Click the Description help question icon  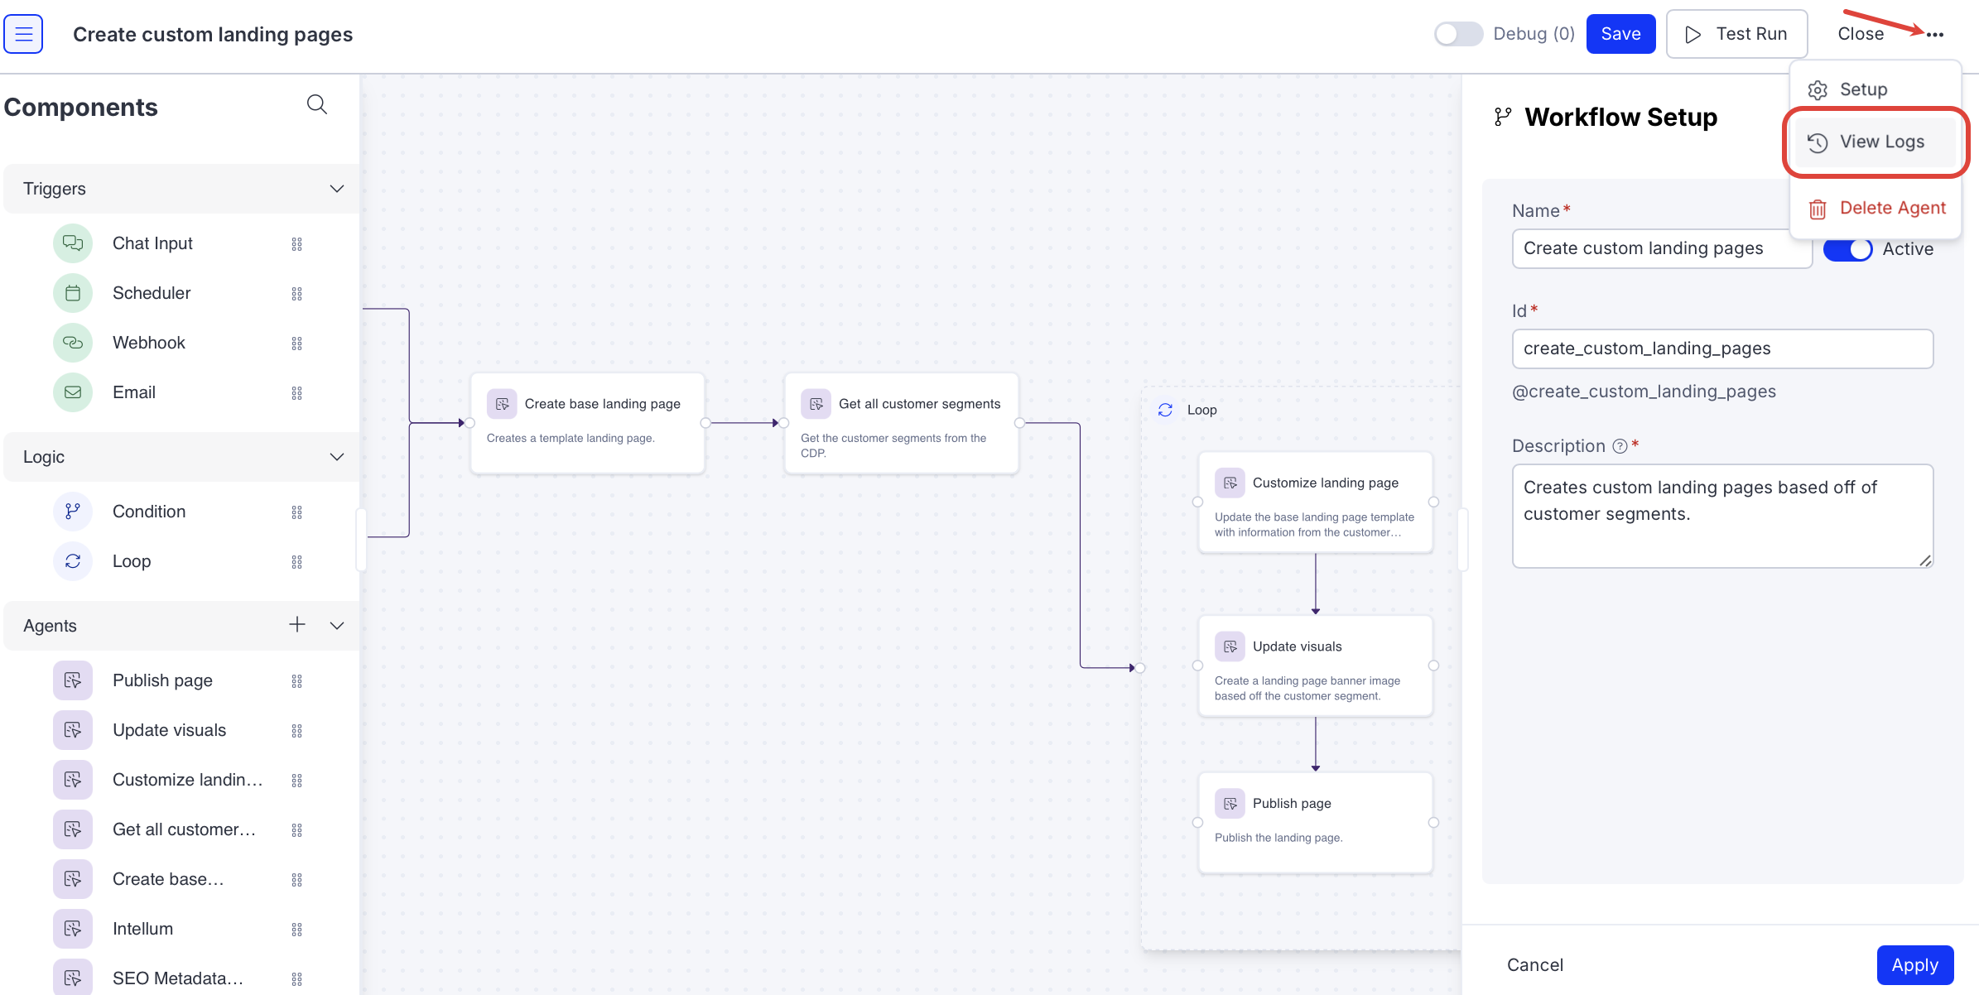(x=1620, y=446)
